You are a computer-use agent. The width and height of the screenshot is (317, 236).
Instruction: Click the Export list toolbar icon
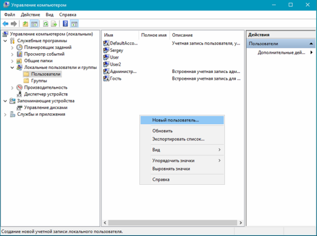click(x=54, y=24)
